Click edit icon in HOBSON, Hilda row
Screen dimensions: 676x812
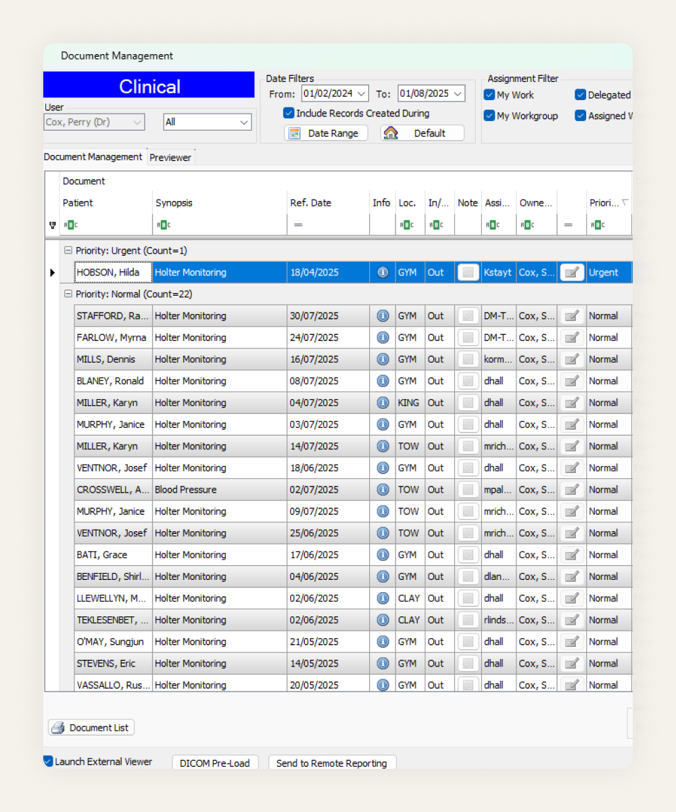572,273
